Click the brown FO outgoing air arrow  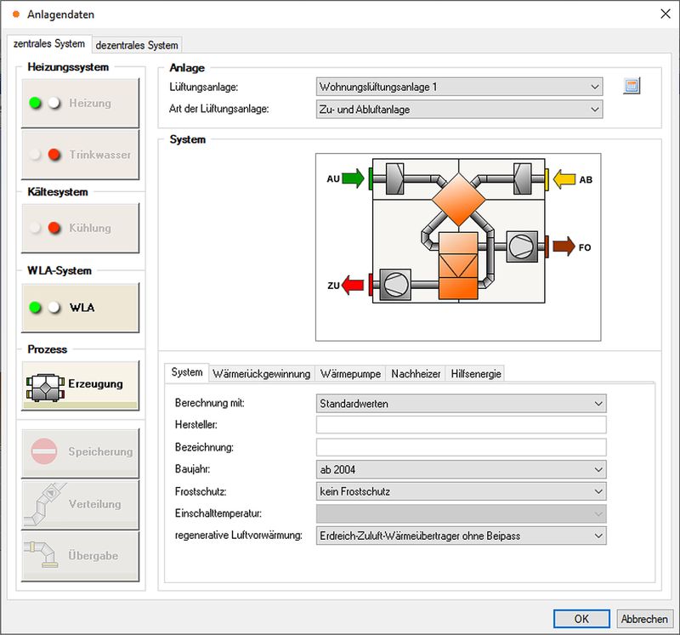click(x=563, y=247)
